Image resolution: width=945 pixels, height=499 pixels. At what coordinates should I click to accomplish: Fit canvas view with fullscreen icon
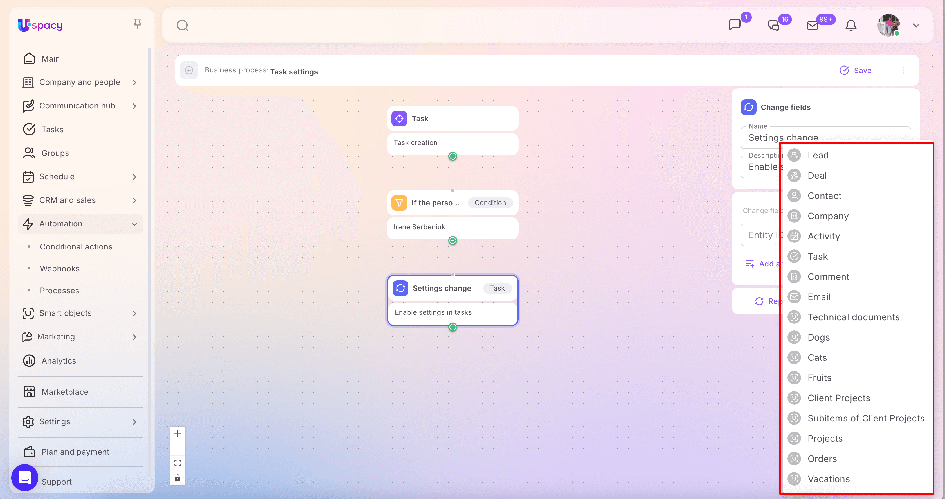click(x=177, y=463)
